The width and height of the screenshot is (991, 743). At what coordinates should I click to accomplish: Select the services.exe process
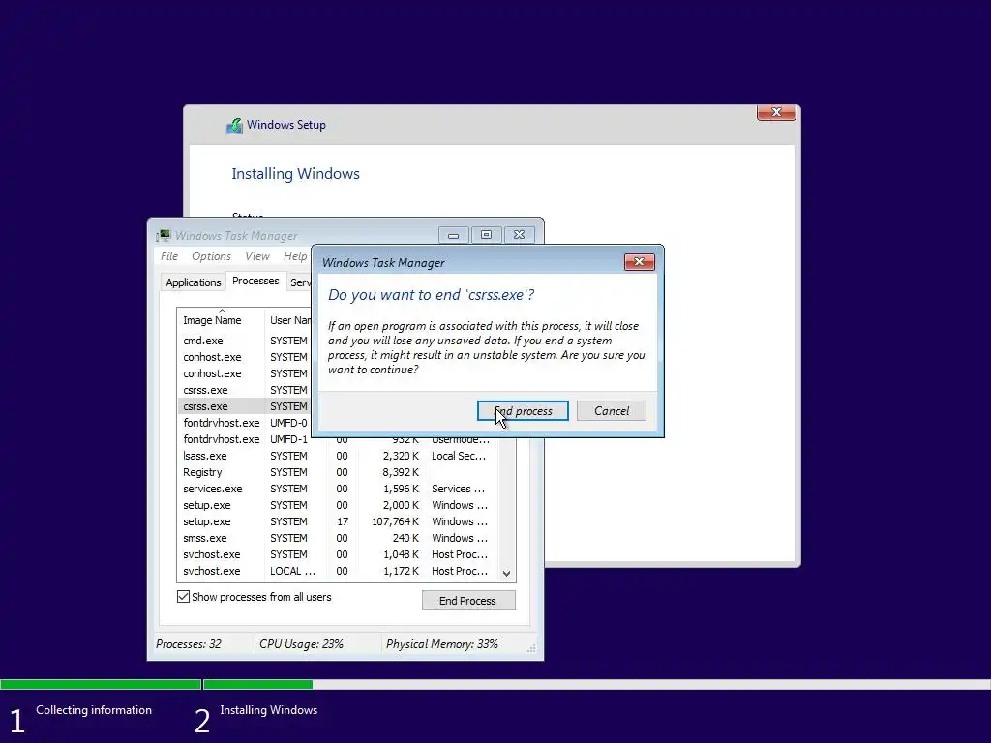(x=338, y=489)
